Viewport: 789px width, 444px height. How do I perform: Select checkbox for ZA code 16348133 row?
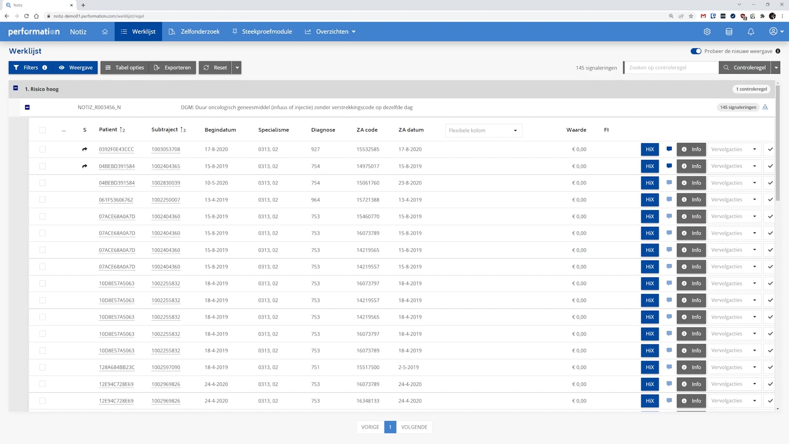[42, 401]
